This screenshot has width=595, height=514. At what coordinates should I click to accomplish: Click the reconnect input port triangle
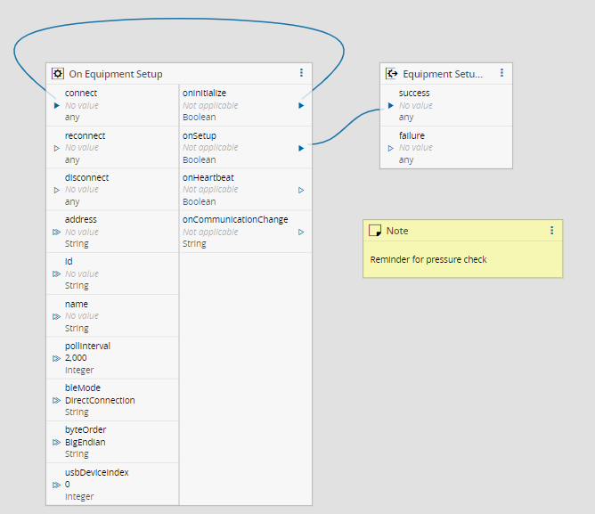point(57,148)
